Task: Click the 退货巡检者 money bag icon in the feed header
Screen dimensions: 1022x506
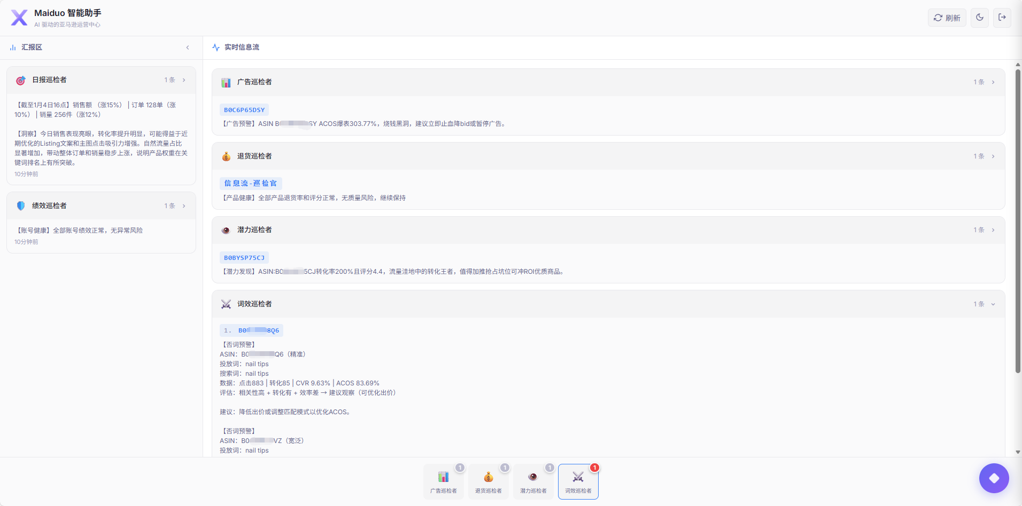Action: tap(226, 156)
